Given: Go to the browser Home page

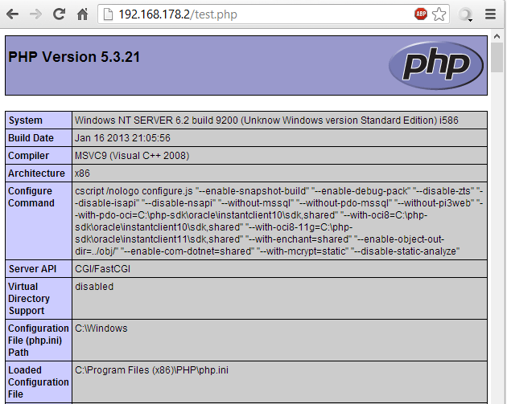Looking at the screenshot, I should click(x=82, y=14).
